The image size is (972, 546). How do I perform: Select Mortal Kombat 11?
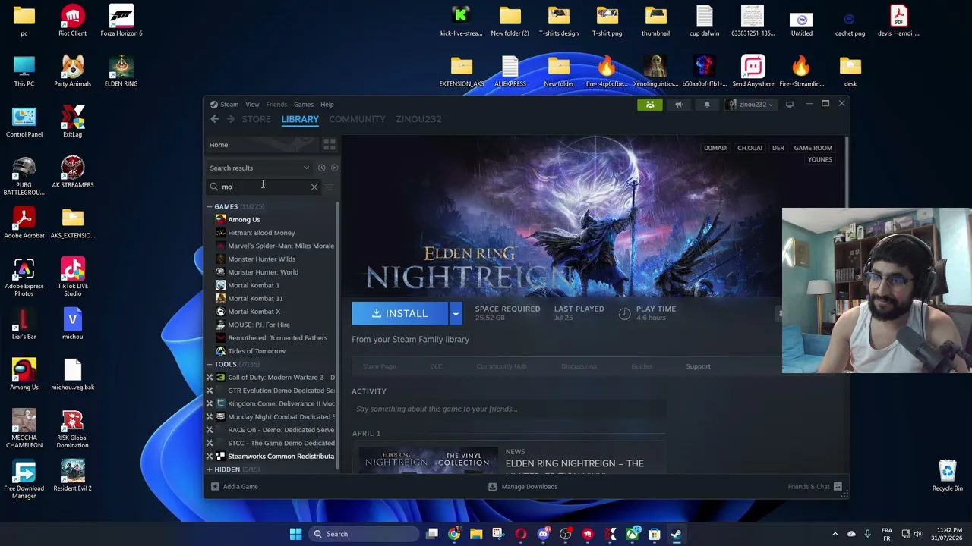255,299
